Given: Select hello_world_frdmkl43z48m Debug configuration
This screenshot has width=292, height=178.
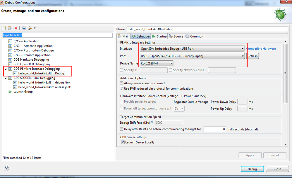Looking at the screenshot, I should (41, 74).
